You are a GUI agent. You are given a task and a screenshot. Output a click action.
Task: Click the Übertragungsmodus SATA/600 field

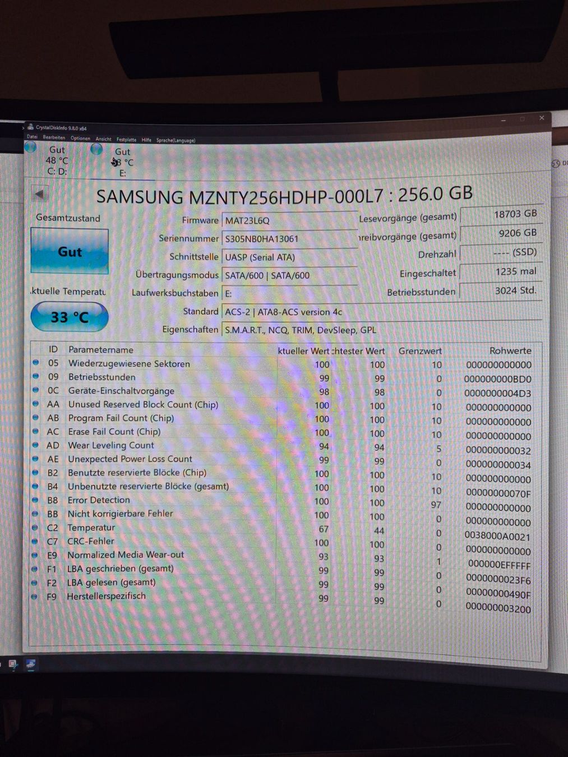(x=289, y=275)
